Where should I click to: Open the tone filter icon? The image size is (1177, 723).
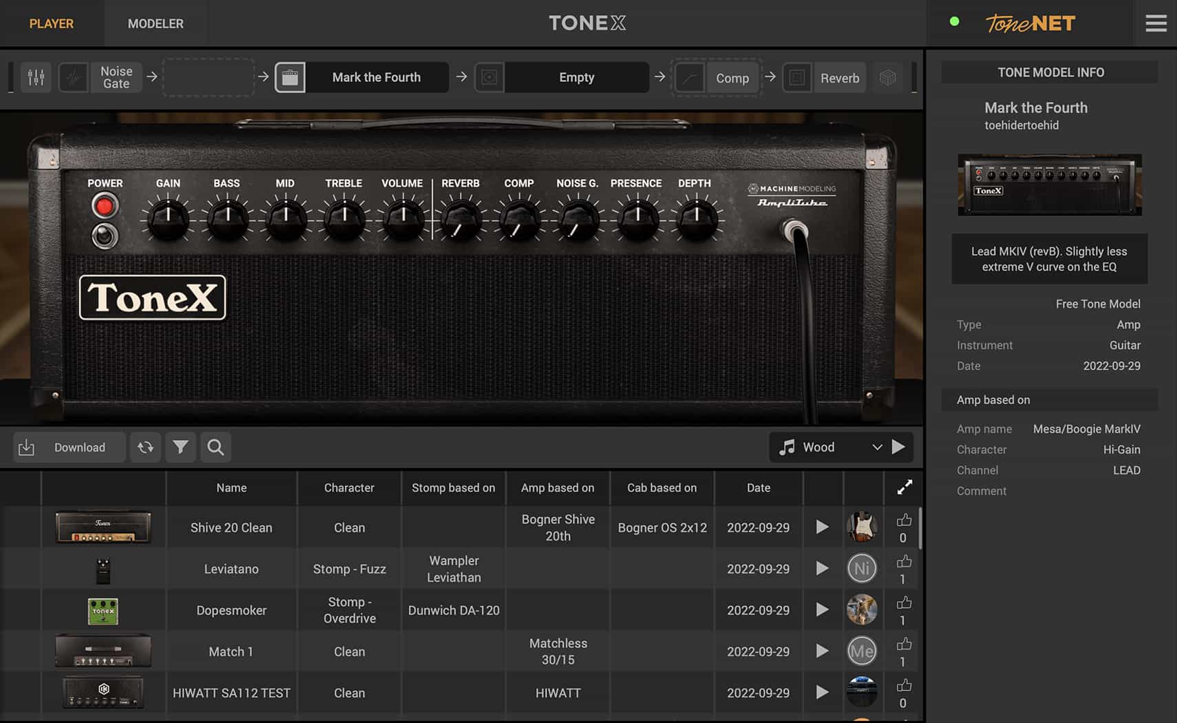[180, 447]
